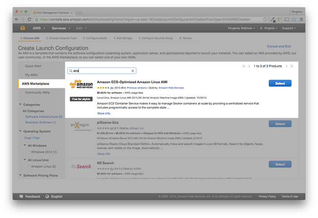Open the Chrome hamburger menu

pos(301,19)
